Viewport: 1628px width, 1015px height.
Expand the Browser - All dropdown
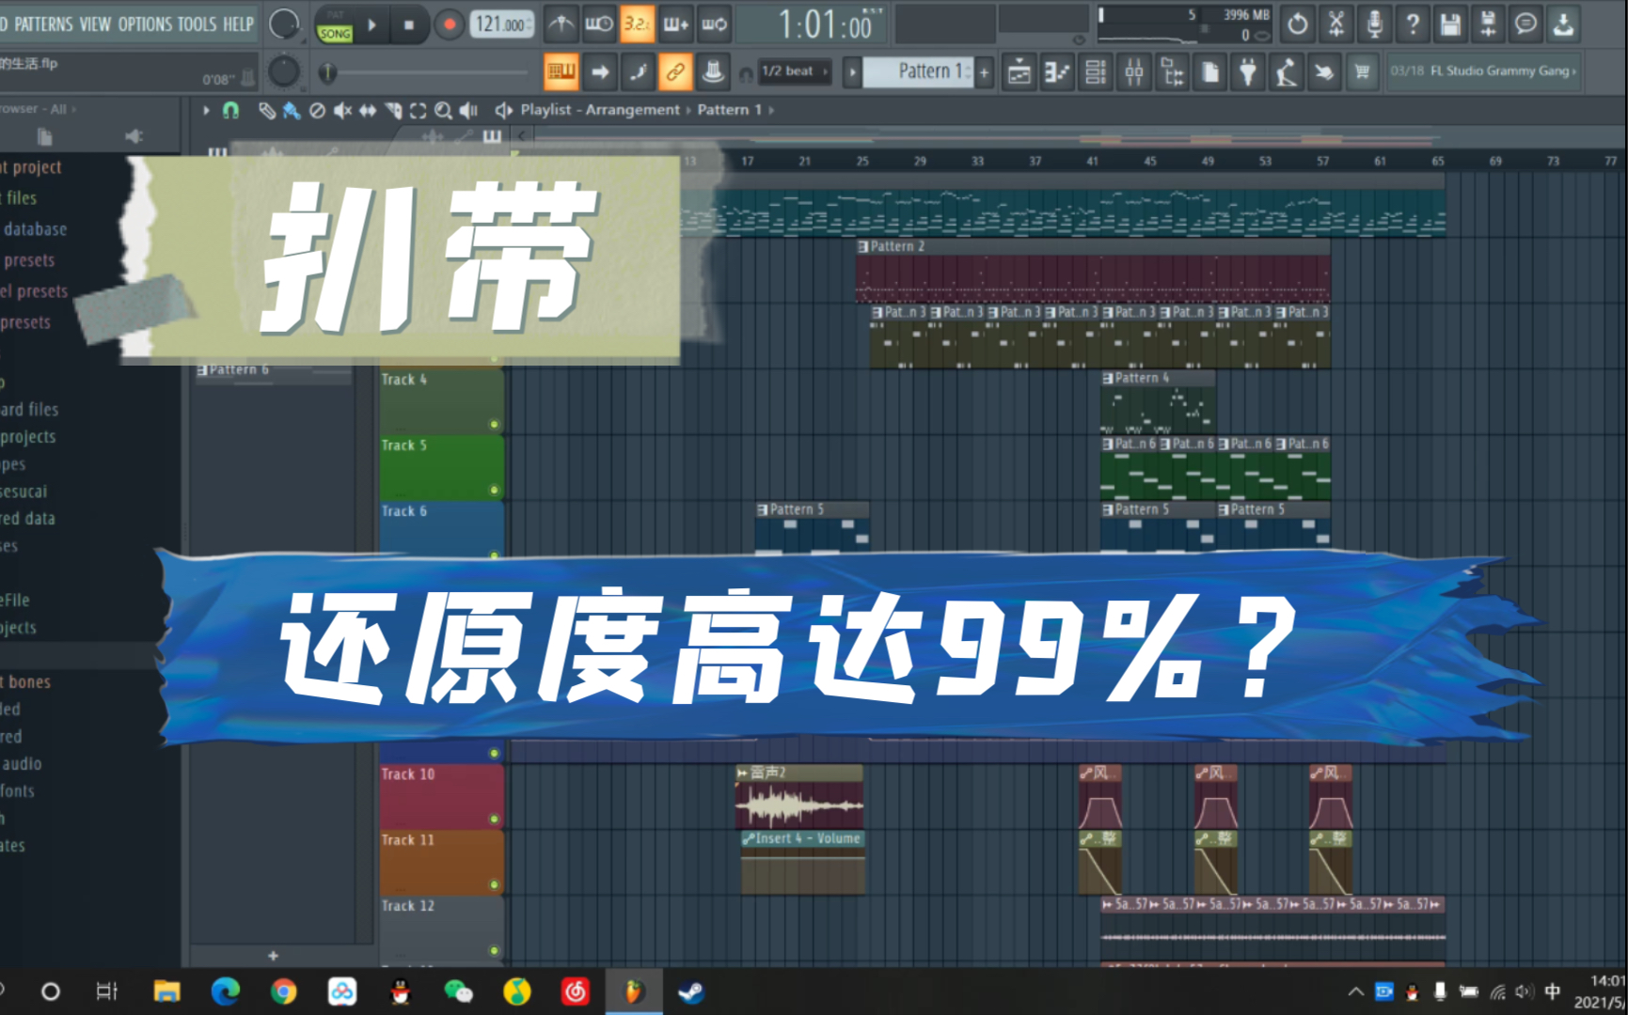[37, 109]
